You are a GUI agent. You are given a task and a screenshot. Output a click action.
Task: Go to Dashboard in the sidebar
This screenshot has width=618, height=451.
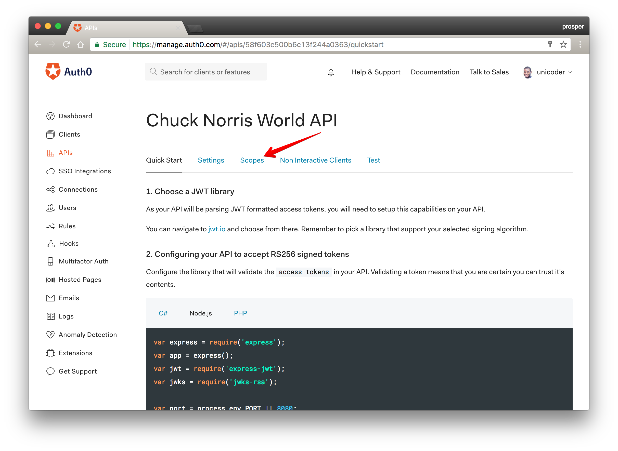(75, 116)
